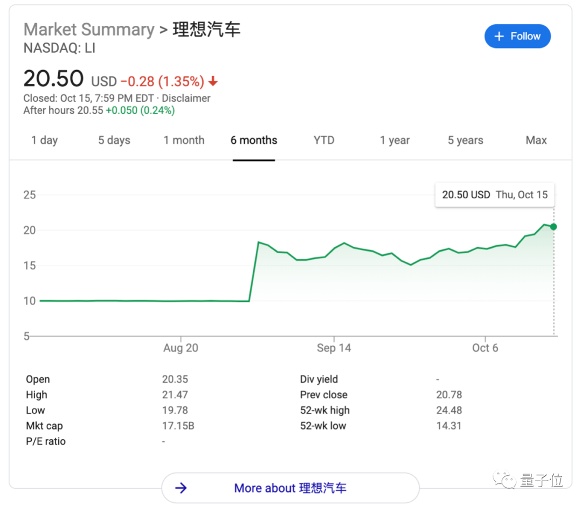This screenshot has height=506, width=582.
Task: Click the green data point on chart end
Action: [553, 227]
